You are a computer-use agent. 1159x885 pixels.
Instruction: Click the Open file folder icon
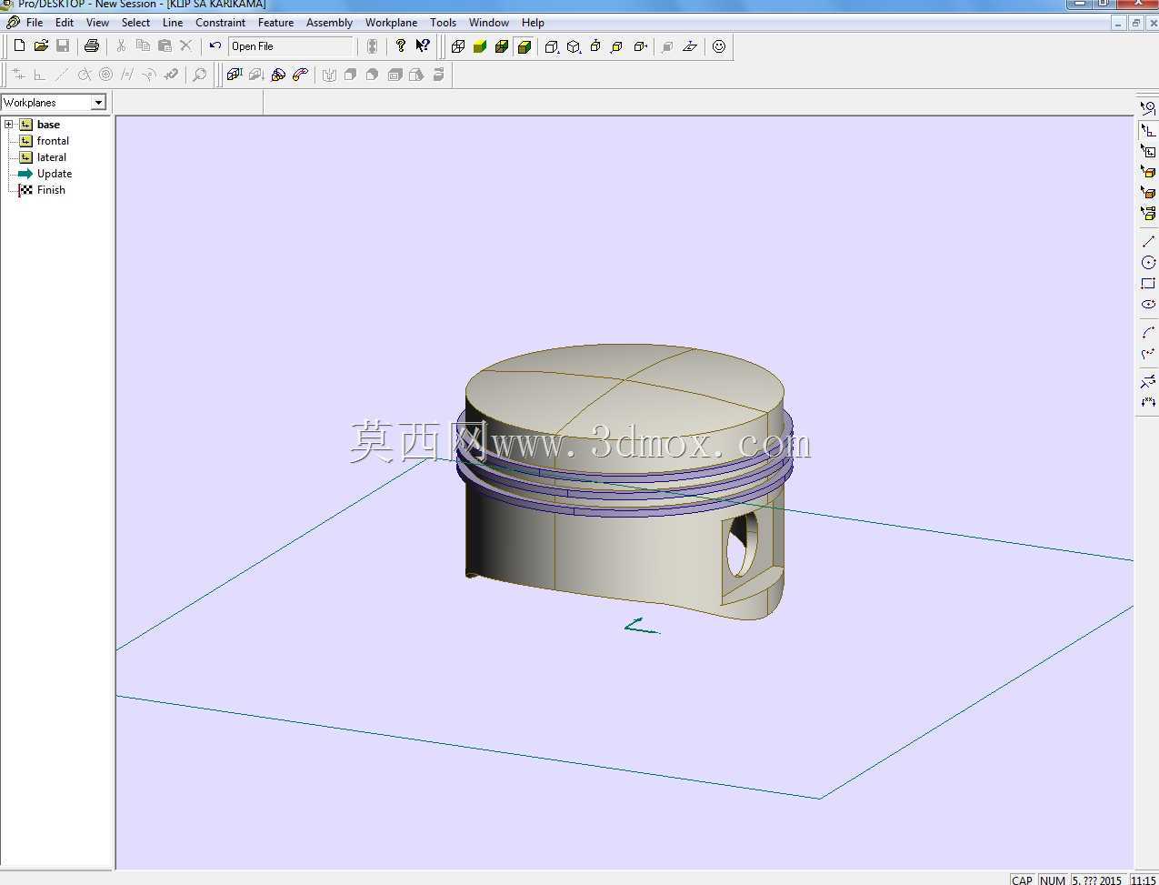(x=41, y=45)
